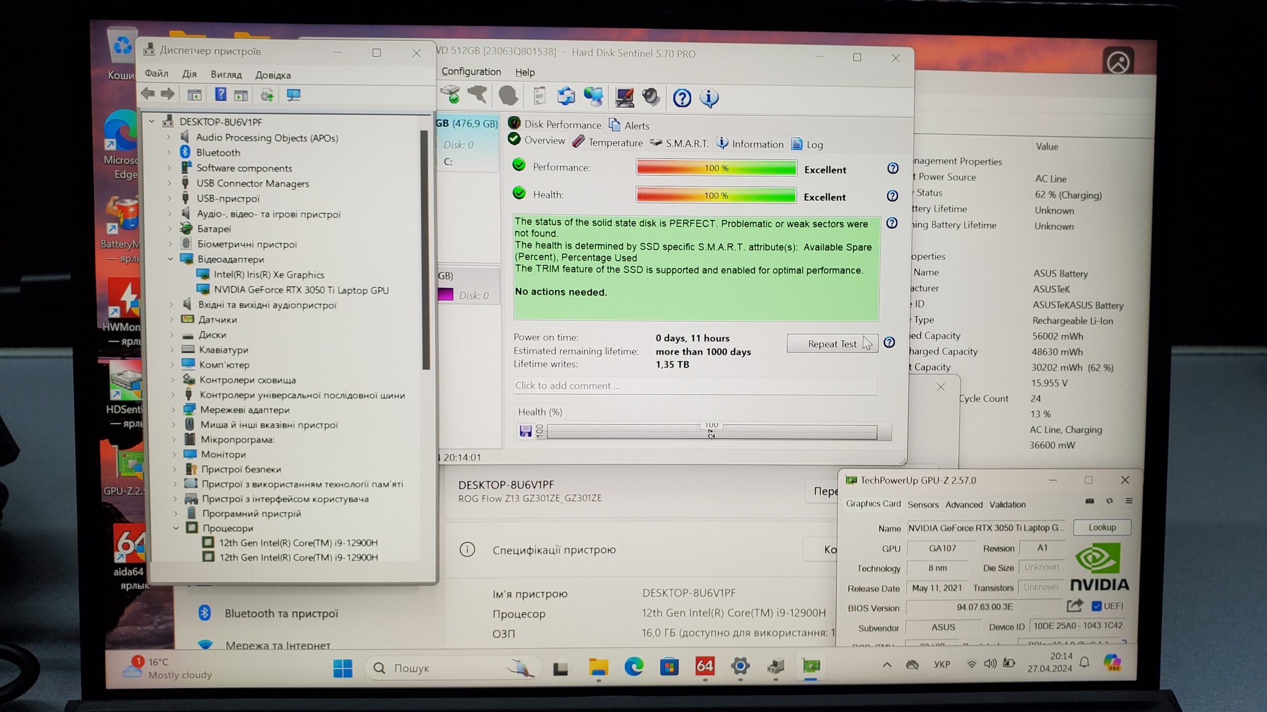This screenshot has height=712, width=1267.
Task: Open GPU-Z hamburger menu icon
Action: click(x=1129, y=501)
